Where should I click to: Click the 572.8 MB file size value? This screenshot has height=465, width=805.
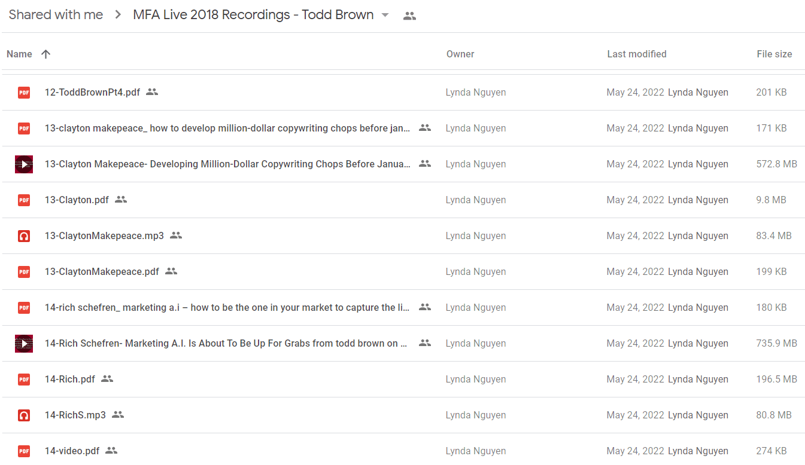coord(777,164)
